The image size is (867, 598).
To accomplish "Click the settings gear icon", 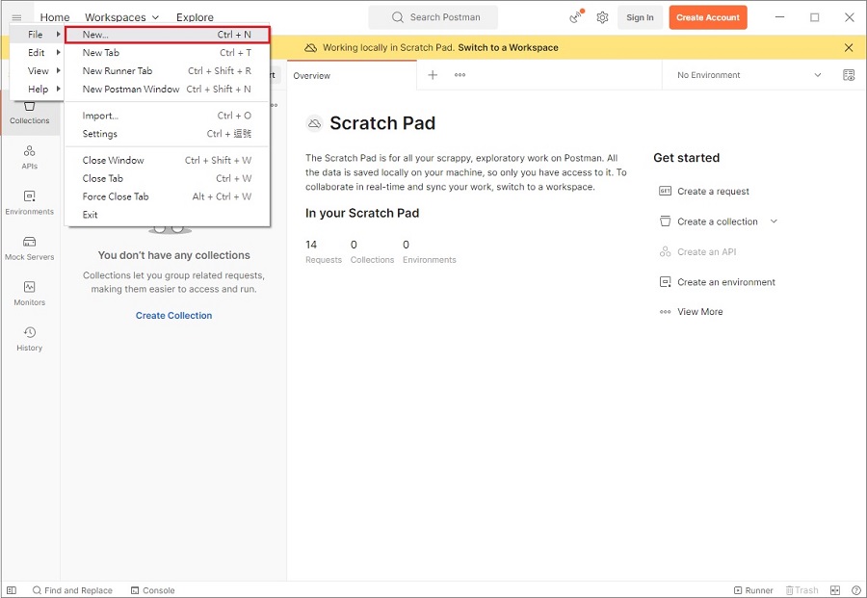I will tap(602, 17).
